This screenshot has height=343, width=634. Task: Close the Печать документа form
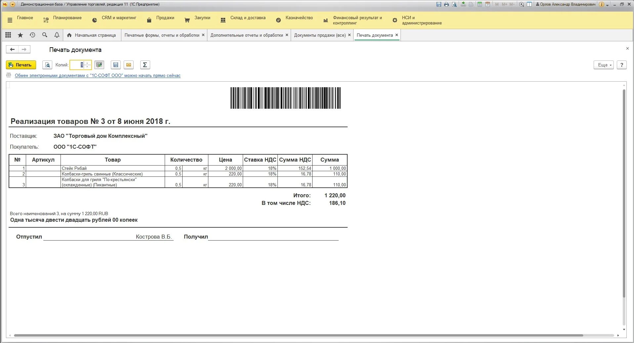point(627,49)
